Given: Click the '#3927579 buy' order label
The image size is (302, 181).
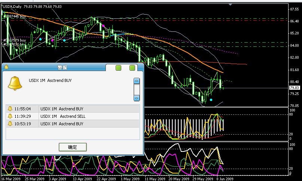Looking at the screenshot, I should (x=15, y=40).
